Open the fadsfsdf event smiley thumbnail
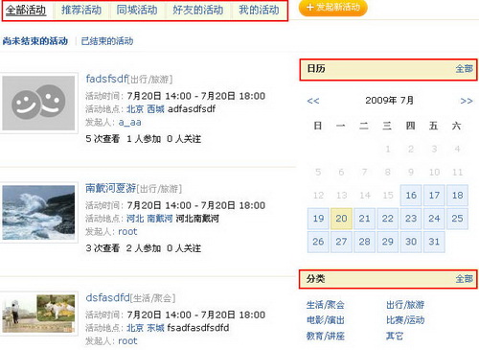 [38, 103]
